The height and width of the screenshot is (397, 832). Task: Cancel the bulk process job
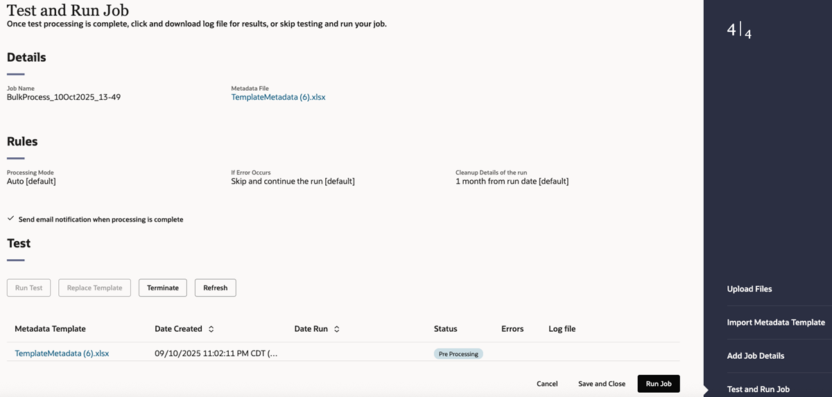547,384
